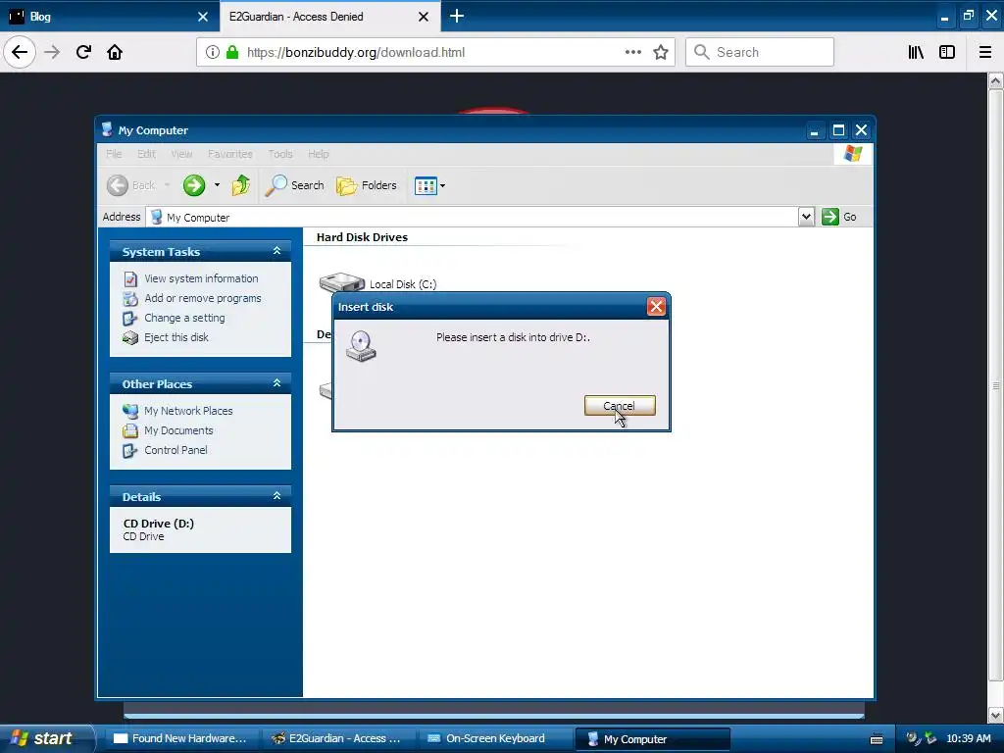Click the Firefox forward arrow
Image resolution: width=1004 pixels, height=753 pixels.
(52, 52)
